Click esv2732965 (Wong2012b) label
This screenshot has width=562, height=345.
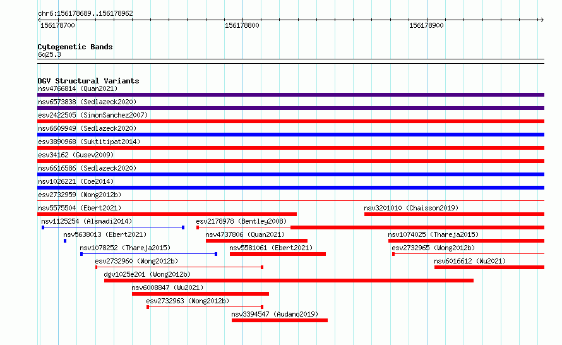click(x=433, y=248)
